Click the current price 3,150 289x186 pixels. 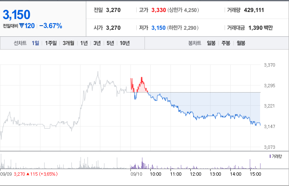(17, 14)
